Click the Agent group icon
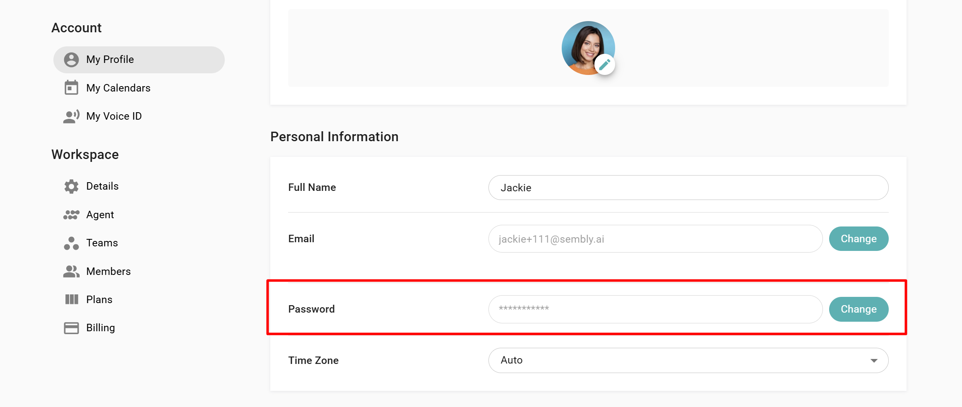This screenshot has width=962, height=407. click(71, 214)
